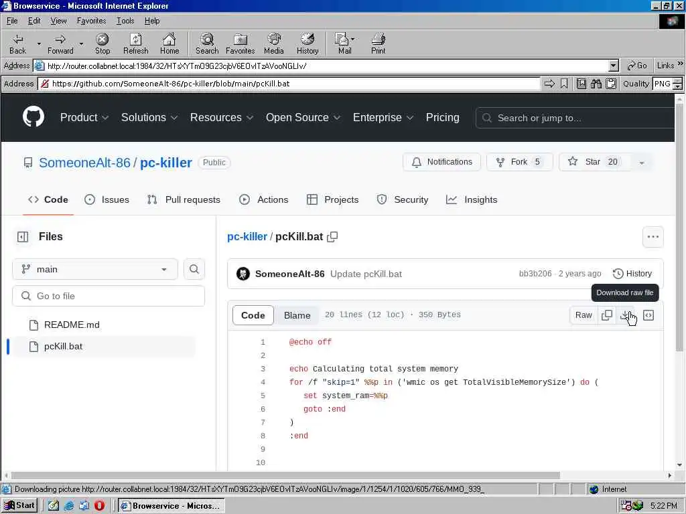This screenshot has height=514, width=686.
Task: Switch to the Issues tab
Action: tap(107, 199)
